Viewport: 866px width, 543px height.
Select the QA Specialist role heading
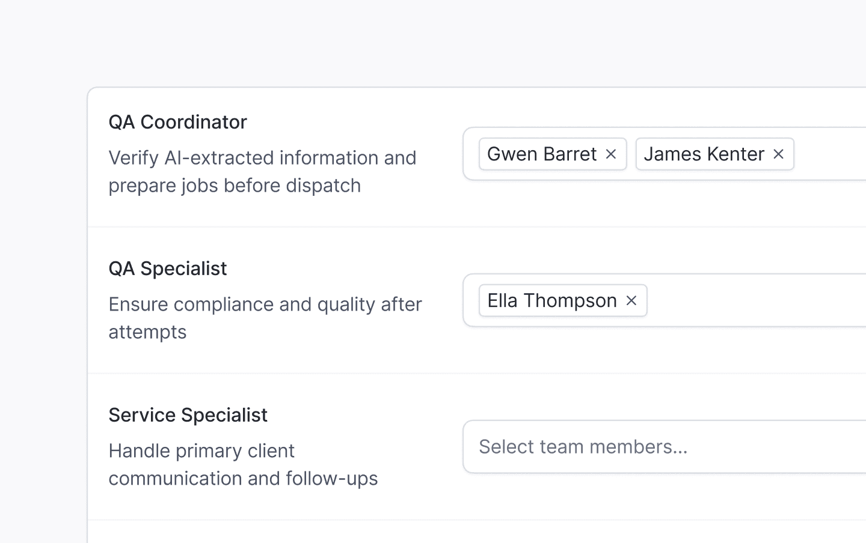[x=167, y=268]
